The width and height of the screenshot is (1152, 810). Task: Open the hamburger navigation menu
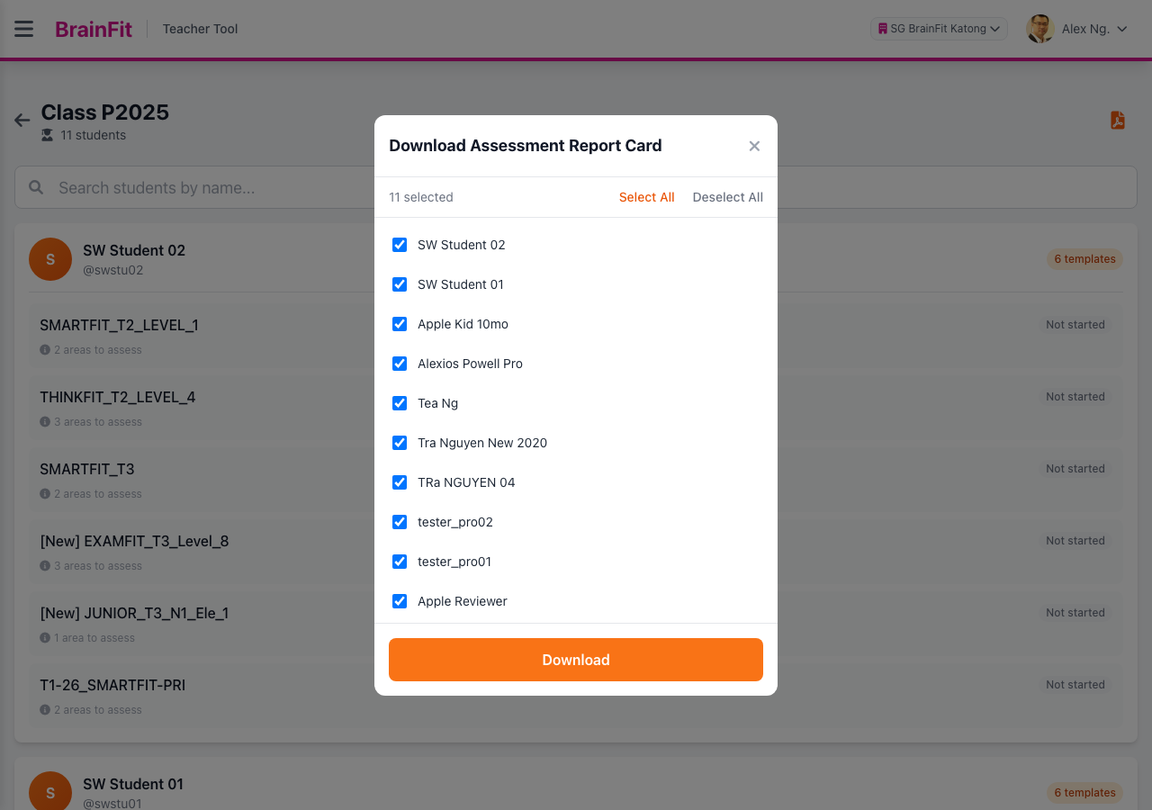[24, 29]
